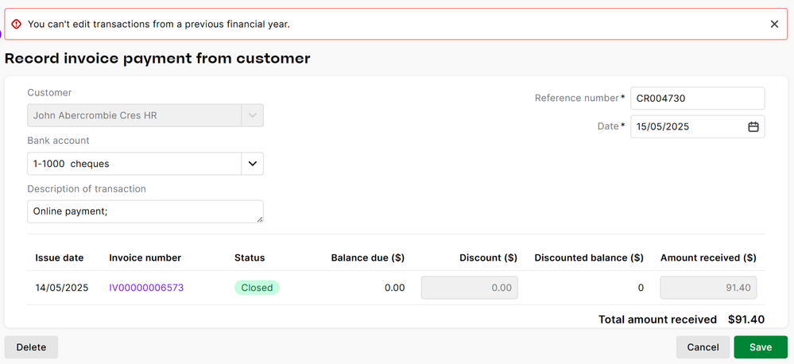Select the John Abercrombie Cres HR customer field
794x364 pixels.
[134, 115]
